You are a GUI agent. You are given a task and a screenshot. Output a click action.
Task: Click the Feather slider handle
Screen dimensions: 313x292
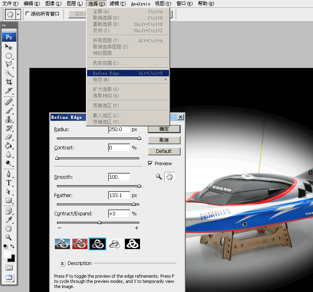pos(134,204)
